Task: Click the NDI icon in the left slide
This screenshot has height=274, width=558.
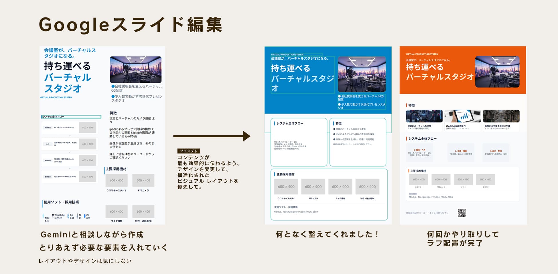Action: tap(77, 216)
